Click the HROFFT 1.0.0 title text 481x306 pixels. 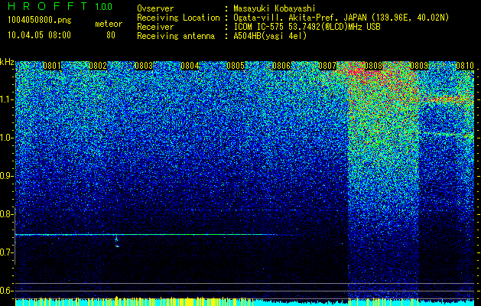pos(60,6)
